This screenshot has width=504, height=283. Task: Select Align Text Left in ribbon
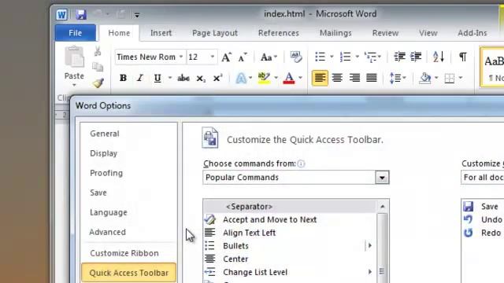320,78
